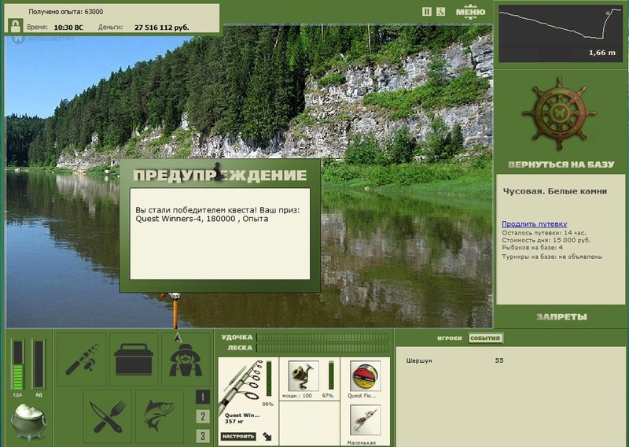Click the Маленькая spinner lure thumbnail

tap(365, 419)
